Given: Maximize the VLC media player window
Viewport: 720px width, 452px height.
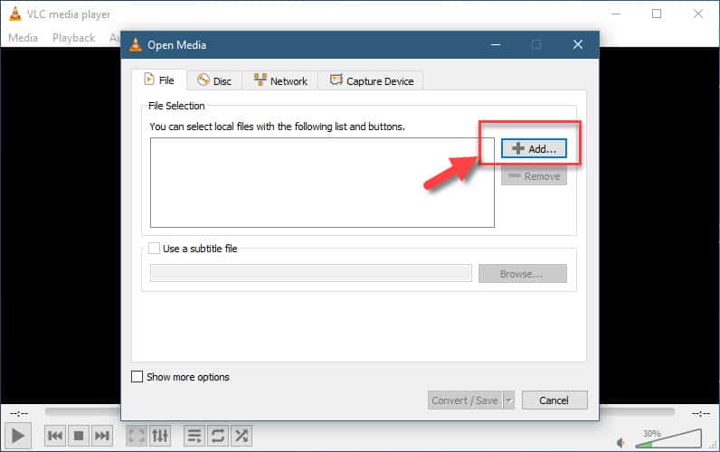Looking at the screenshot, I should click(657, 14).
